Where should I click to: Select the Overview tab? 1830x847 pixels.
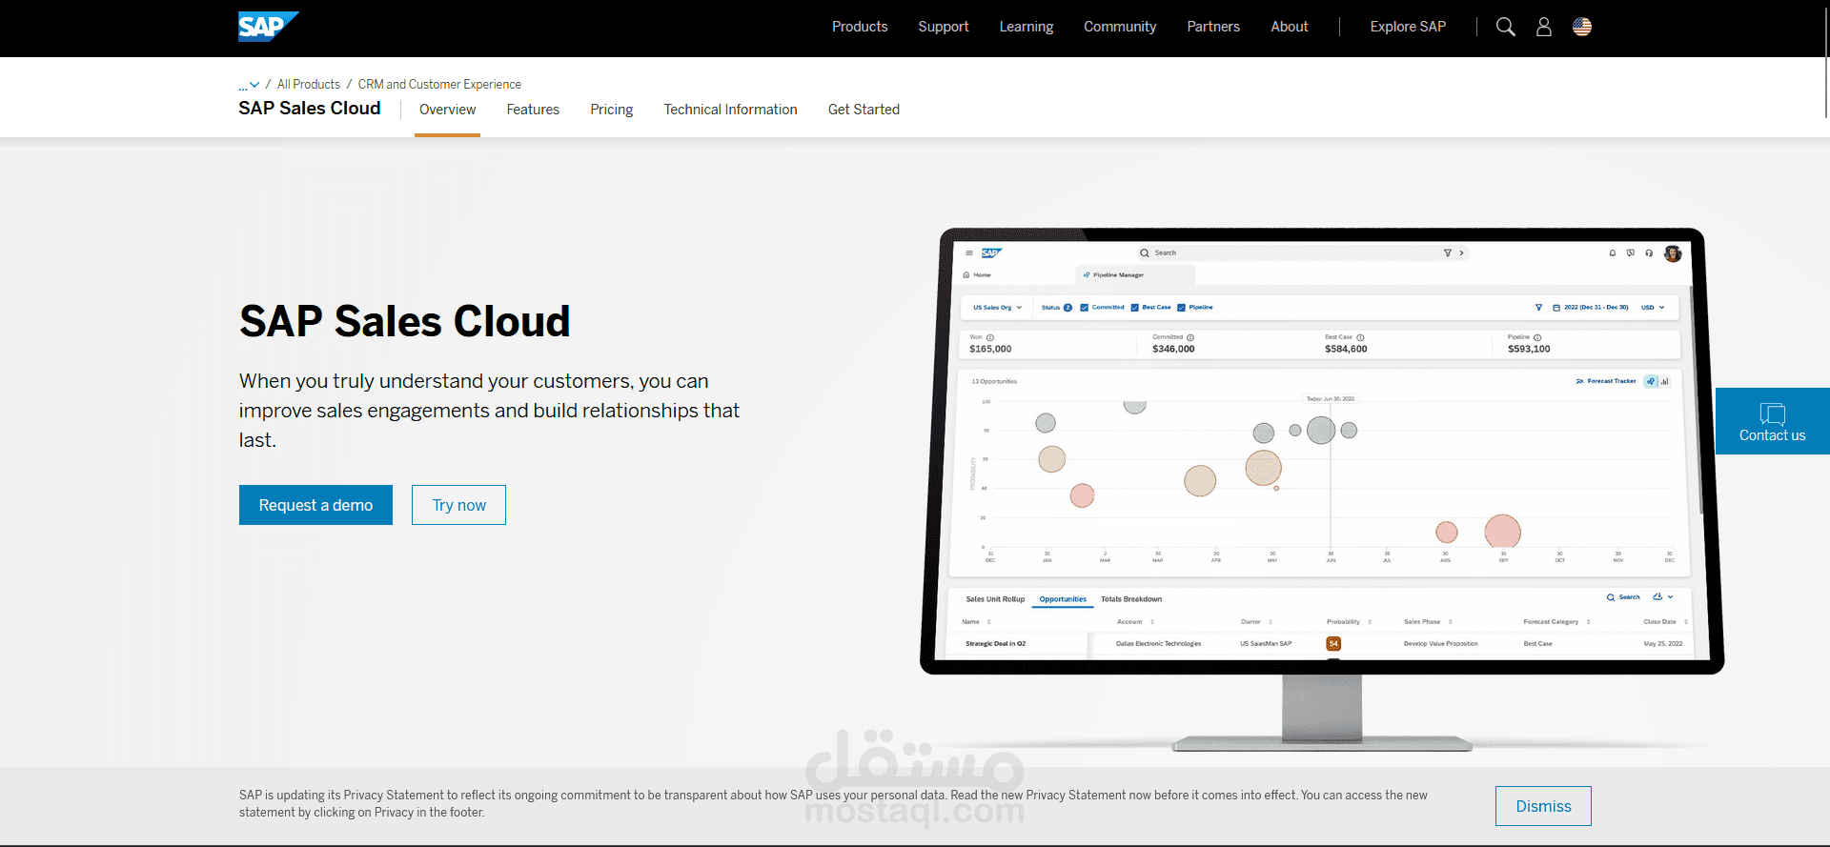click(447, 110)
